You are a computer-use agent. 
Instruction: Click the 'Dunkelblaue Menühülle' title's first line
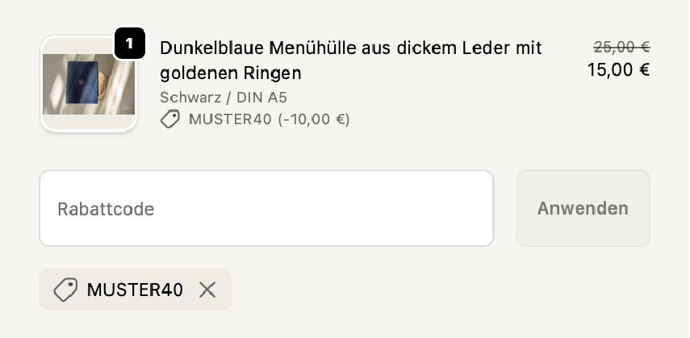(350, 47)
